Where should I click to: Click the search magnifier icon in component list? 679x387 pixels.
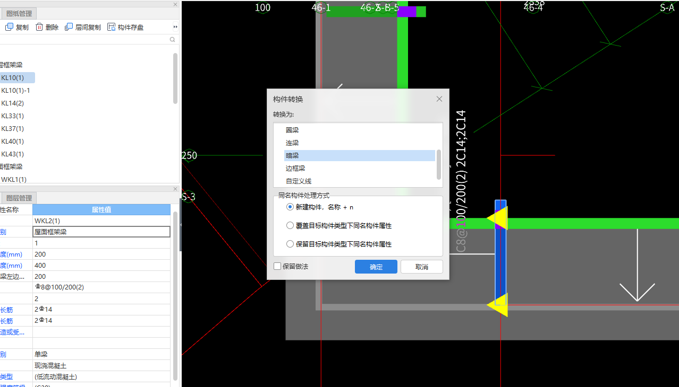point(172,40)
